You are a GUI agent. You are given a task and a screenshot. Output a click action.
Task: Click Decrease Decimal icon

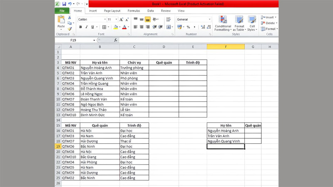click(x=209, y=27)
